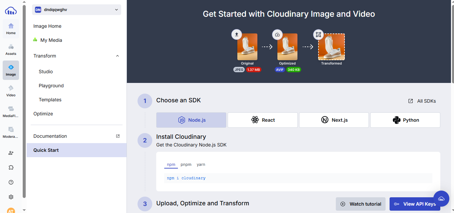This screenshot has width=454, height=213.
Task: Open Documentation link in sidebar
Action: (50, 136)
